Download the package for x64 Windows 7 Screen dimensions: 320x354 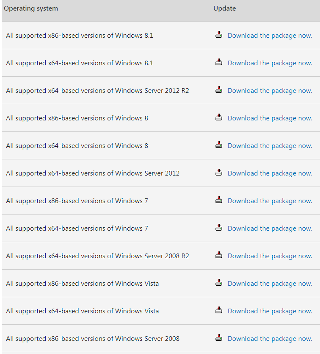pos(270,228)
